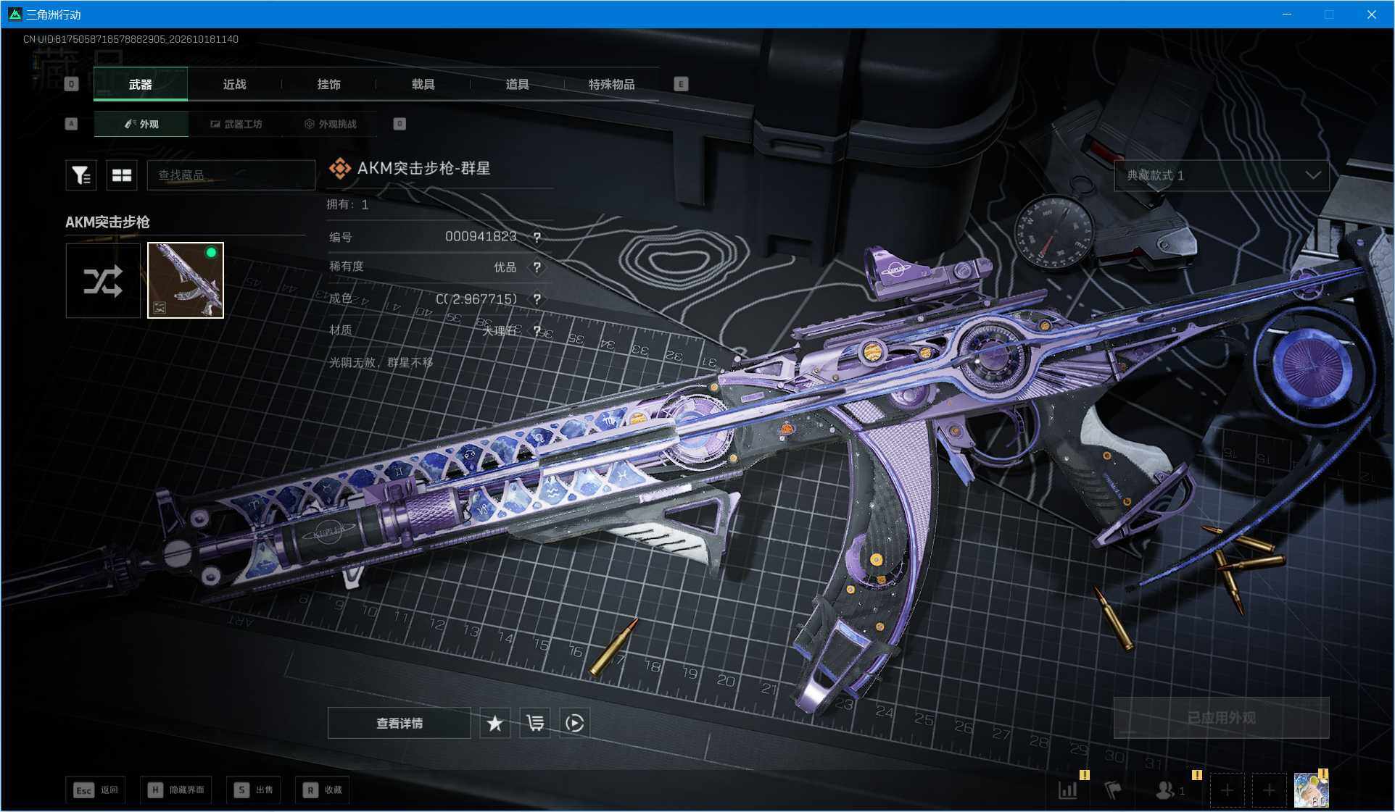Click the 已应用外观 applied appearance button
The height and width of the screenshot is (812, 1395).
1222,718
